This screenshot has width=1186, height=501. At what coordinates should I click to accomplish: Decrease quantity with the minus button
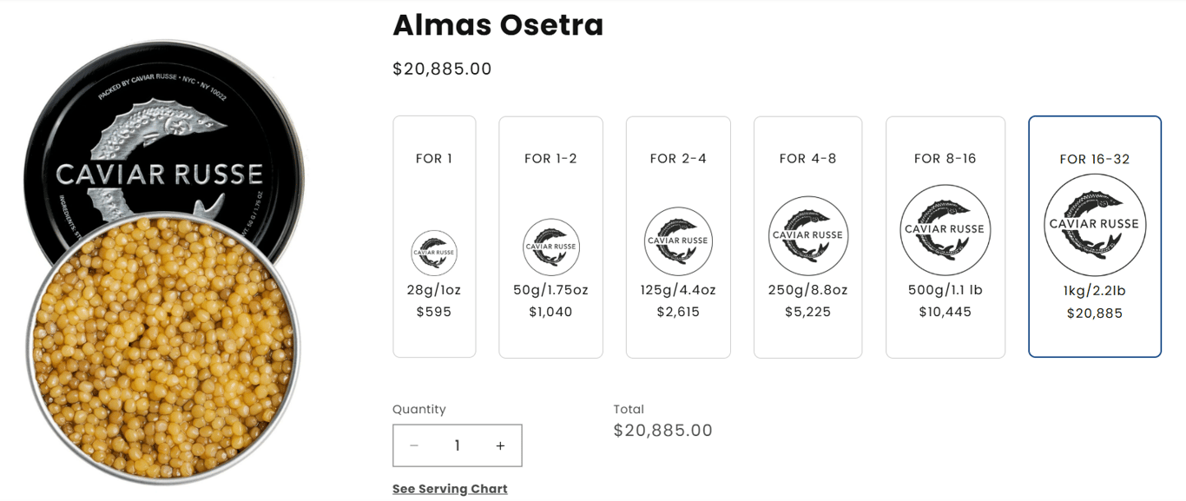(x=414, y=445)
